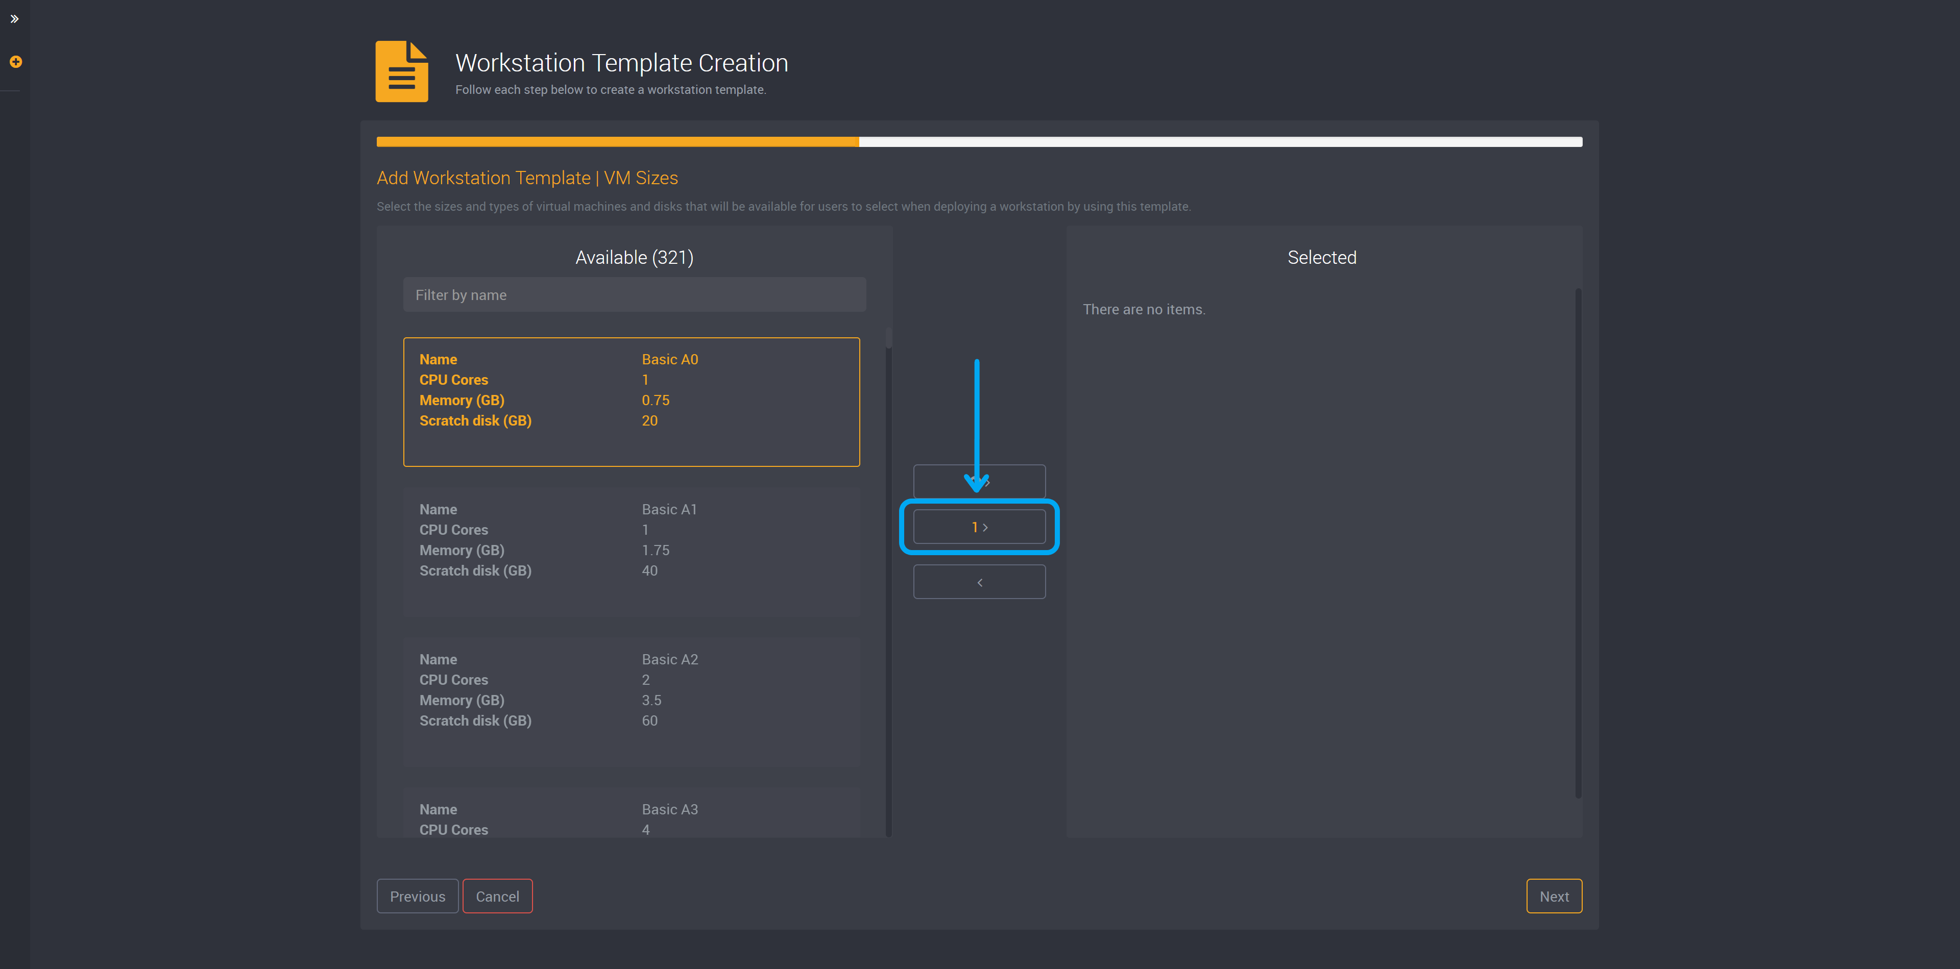Select the Available 321 items panel tab
Image resolution: width=1960 pixels, height=969 pixels.
click(635, 257)
